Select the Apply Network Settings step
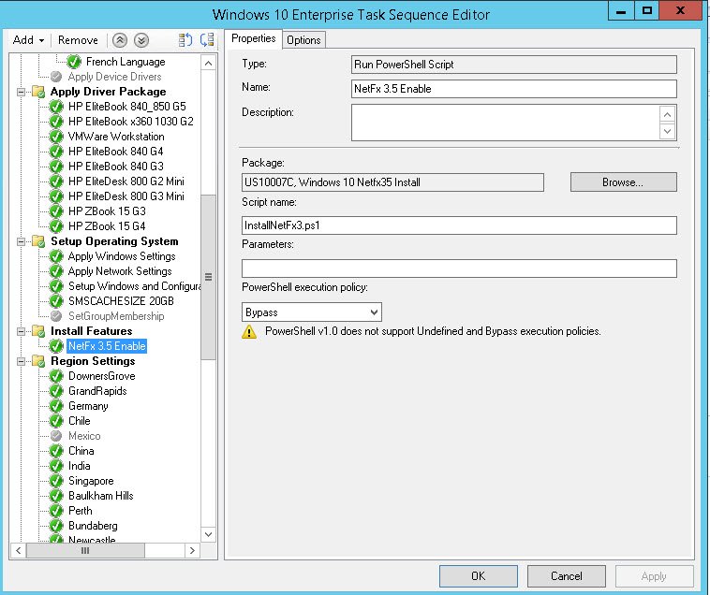The image size is (710, 595). tap(120, 271)
